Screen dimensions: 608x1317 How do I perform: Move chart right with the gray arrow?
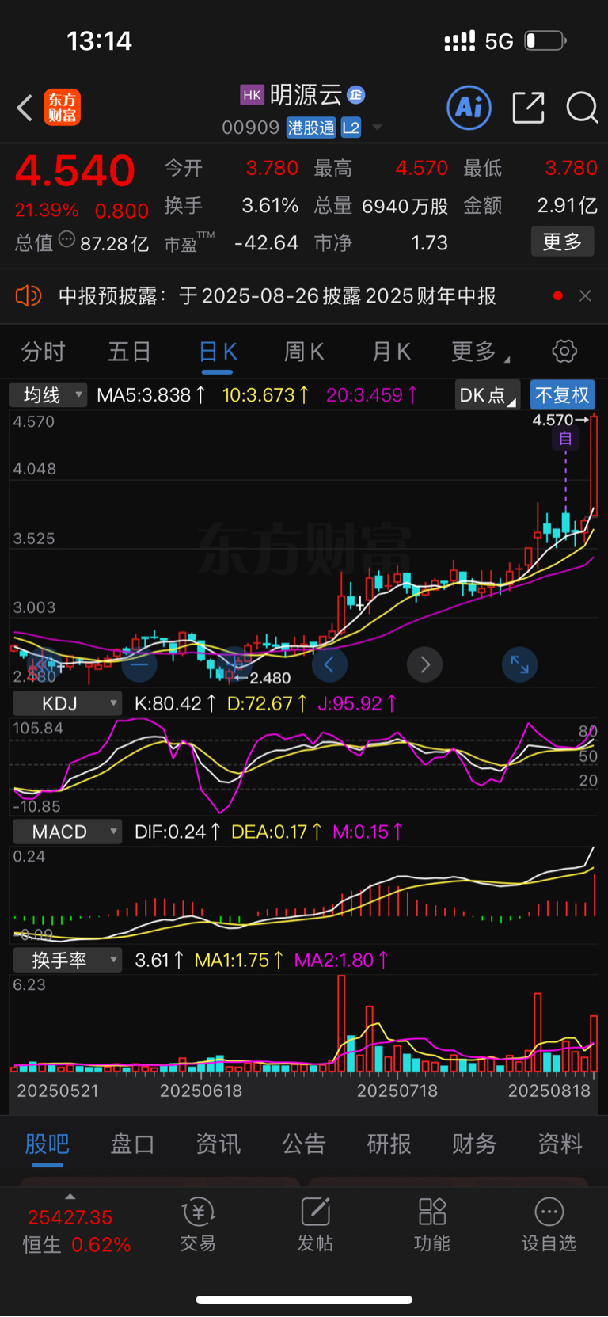424,664
